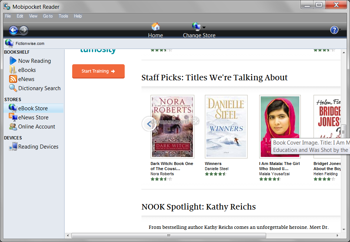Click the vertical scrollbar thumb
Viewport: 350px width, 242px height.
(343, 132)
